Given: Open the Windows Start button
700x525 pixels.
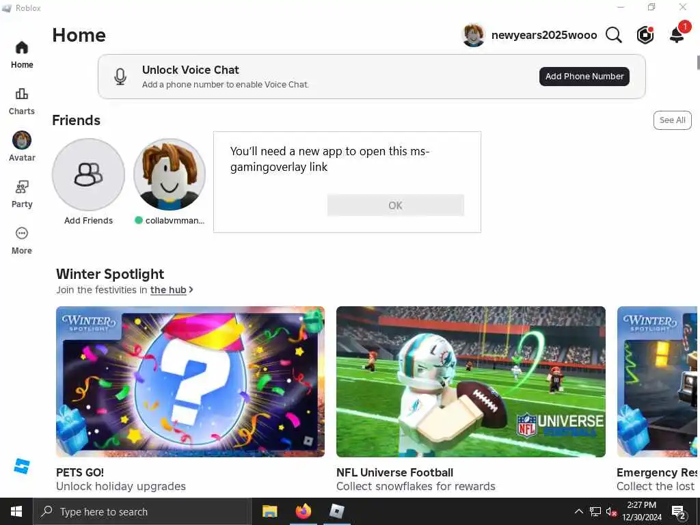Looking at the screenshot, I should 16,511.
